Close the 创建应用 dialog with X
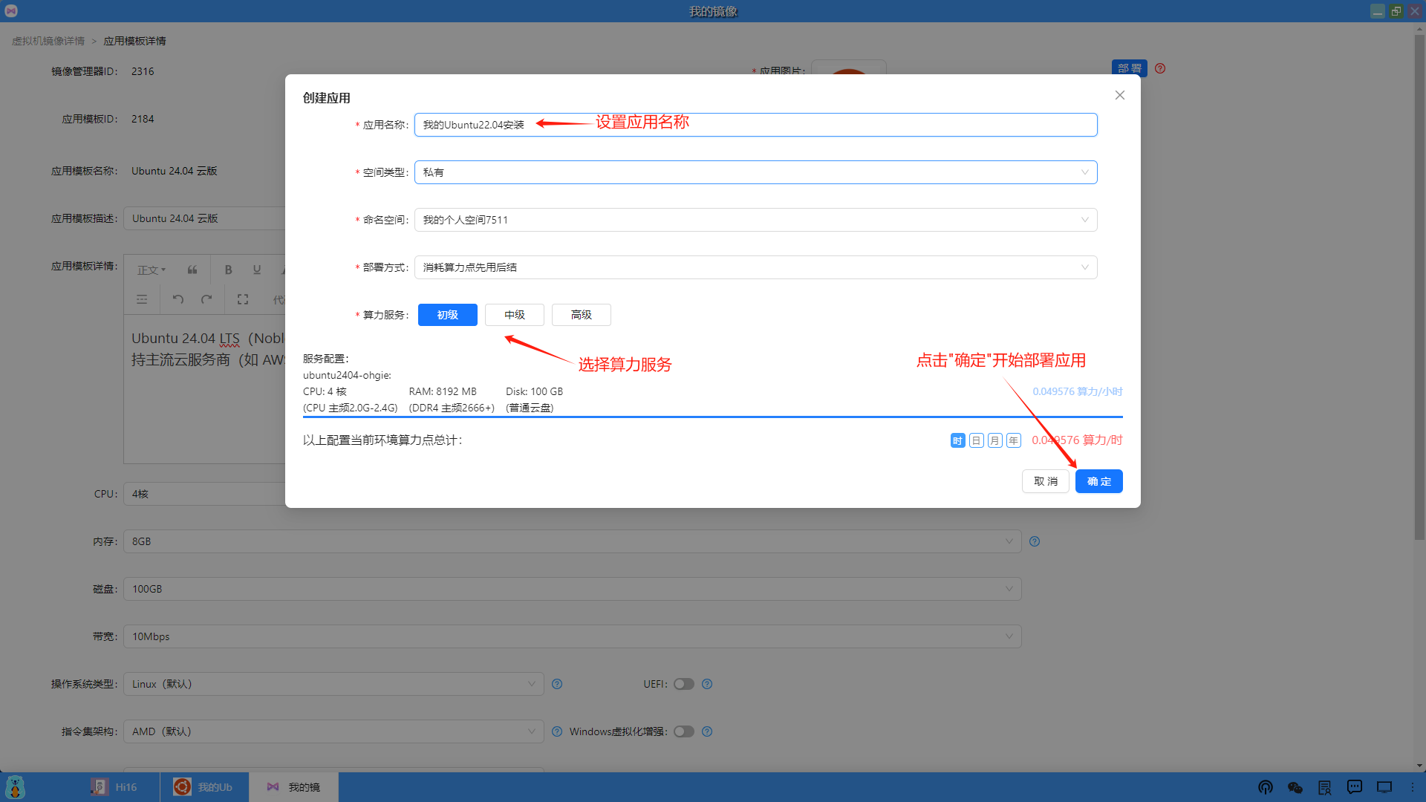Image resolution: width=1426 pixels, height=802 pixels. (x=1119, y=95)
